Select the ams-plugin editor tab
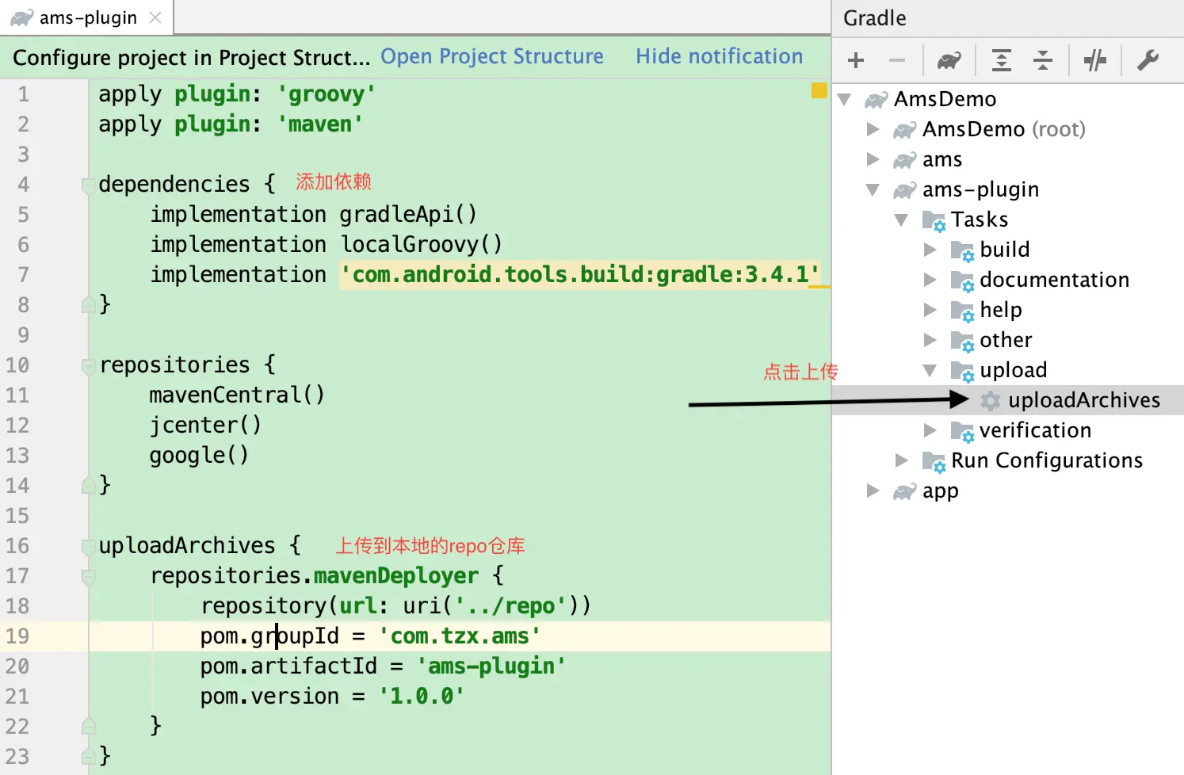The width and height of the screenshot is (1184, 775). click(86, 17)
